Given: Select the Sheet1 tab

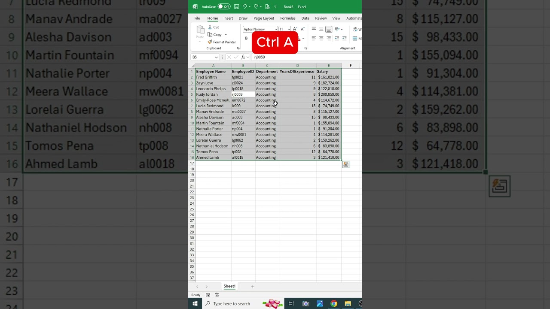Looking at the screenshot, I should point(229,286).
